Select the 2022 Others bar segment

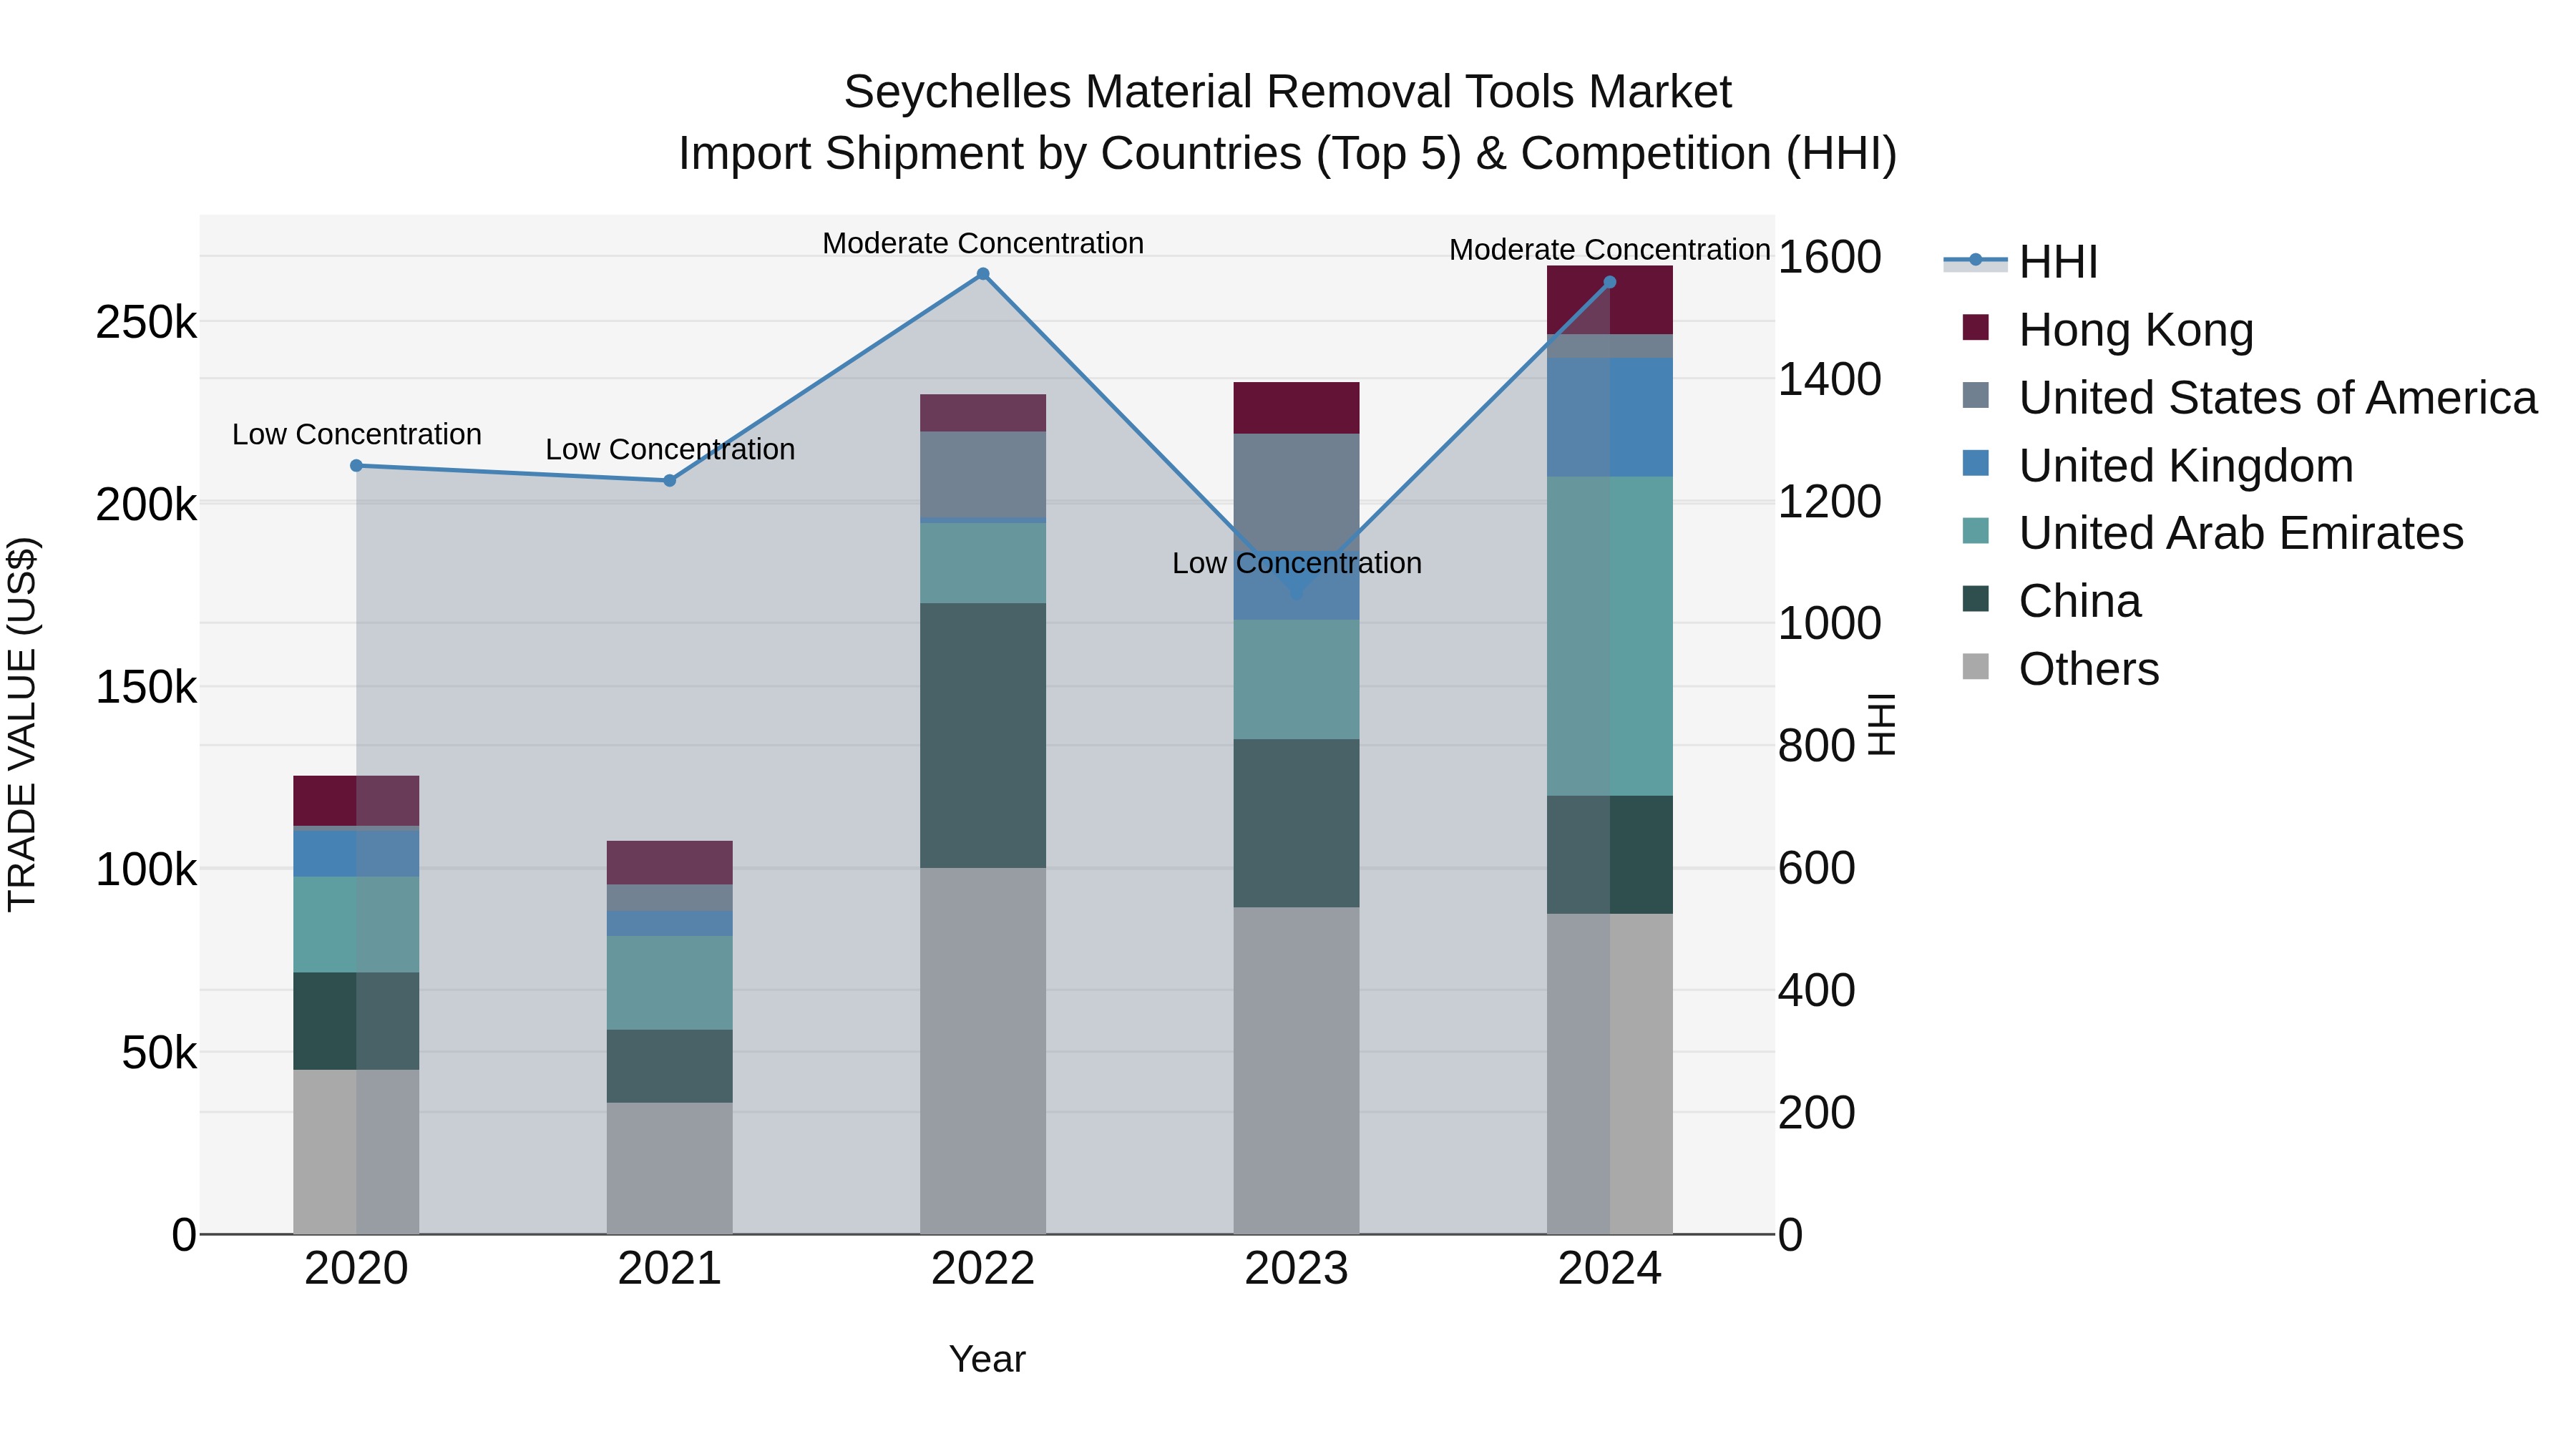coord(983,1051)
